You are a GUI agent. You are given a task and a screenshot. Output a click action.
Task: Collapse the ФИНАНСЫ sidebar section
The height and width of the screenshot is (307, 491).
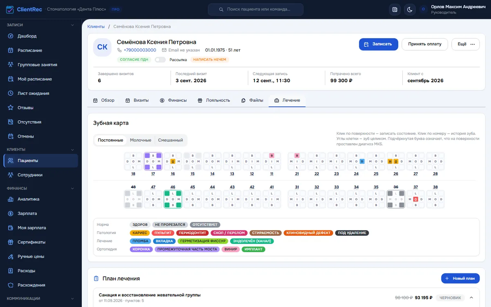72,188
